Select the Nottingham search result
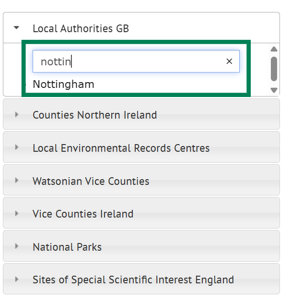 pyautogui.click(x=63, y=85)
